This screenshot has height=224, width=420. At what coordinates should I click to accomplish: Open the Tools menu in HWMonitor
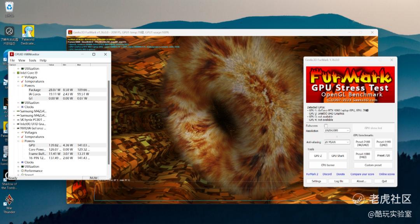point(32,61)
